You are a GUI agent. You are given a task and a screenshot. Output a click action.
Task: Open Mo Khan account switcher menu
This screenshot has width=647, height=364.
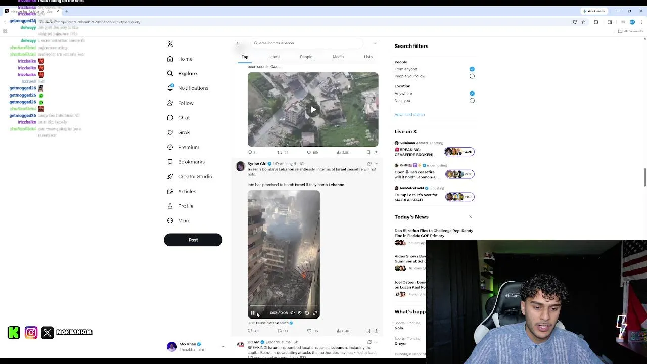click(x=223, y=347)
